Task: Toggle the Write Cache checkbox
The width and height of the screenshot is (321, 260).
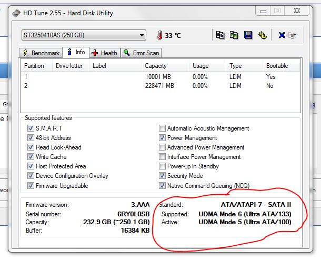Action: 31,157
